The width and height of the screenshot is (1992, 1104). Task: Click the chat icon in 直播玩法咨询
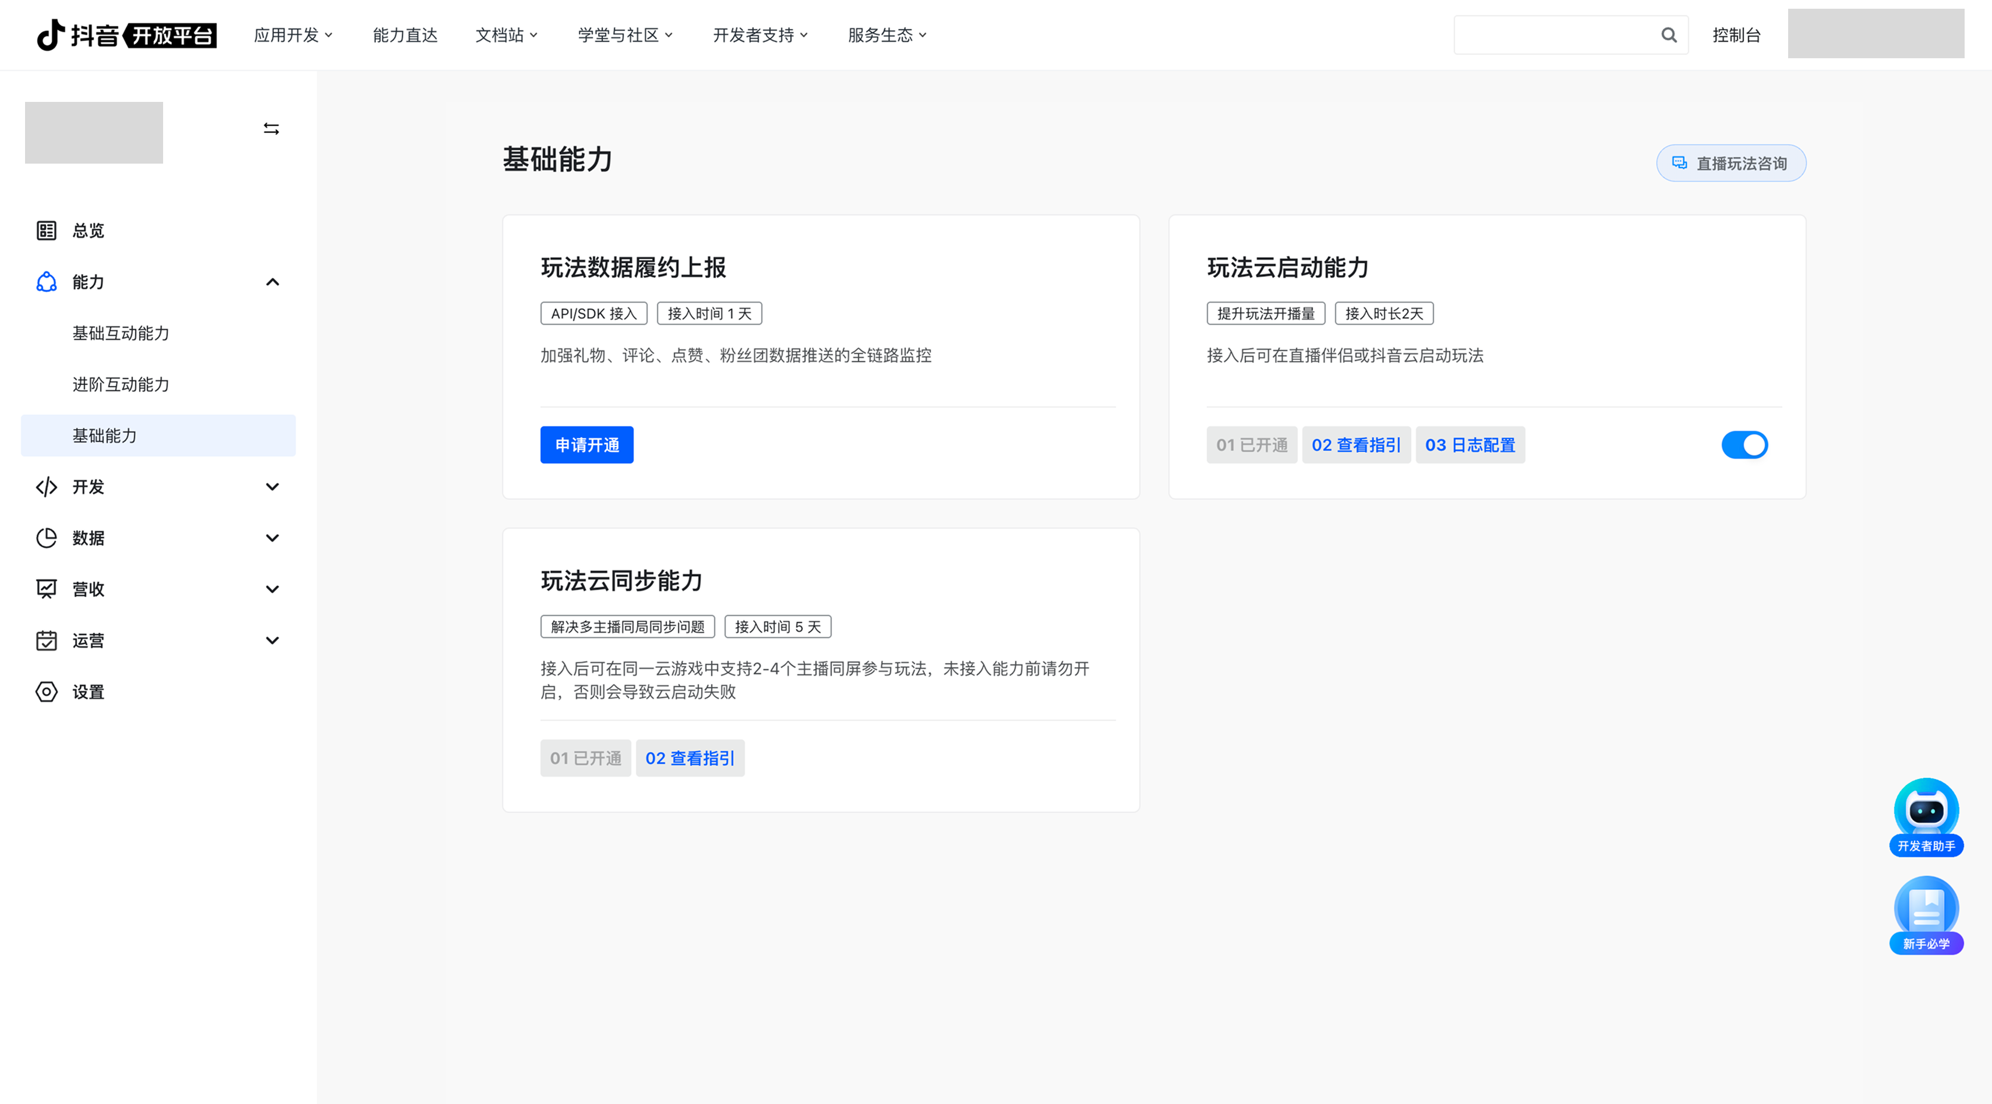[1680, 163]
